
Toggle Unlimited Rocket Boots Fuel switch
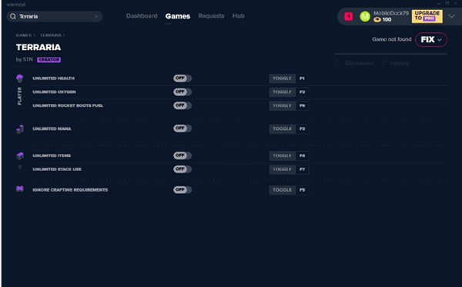(x=182, y=105)
